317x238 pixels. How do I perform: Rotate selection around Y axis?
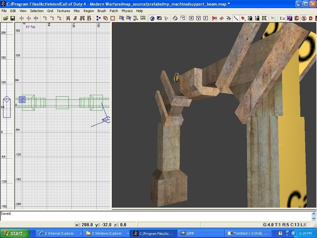[52, 18]
